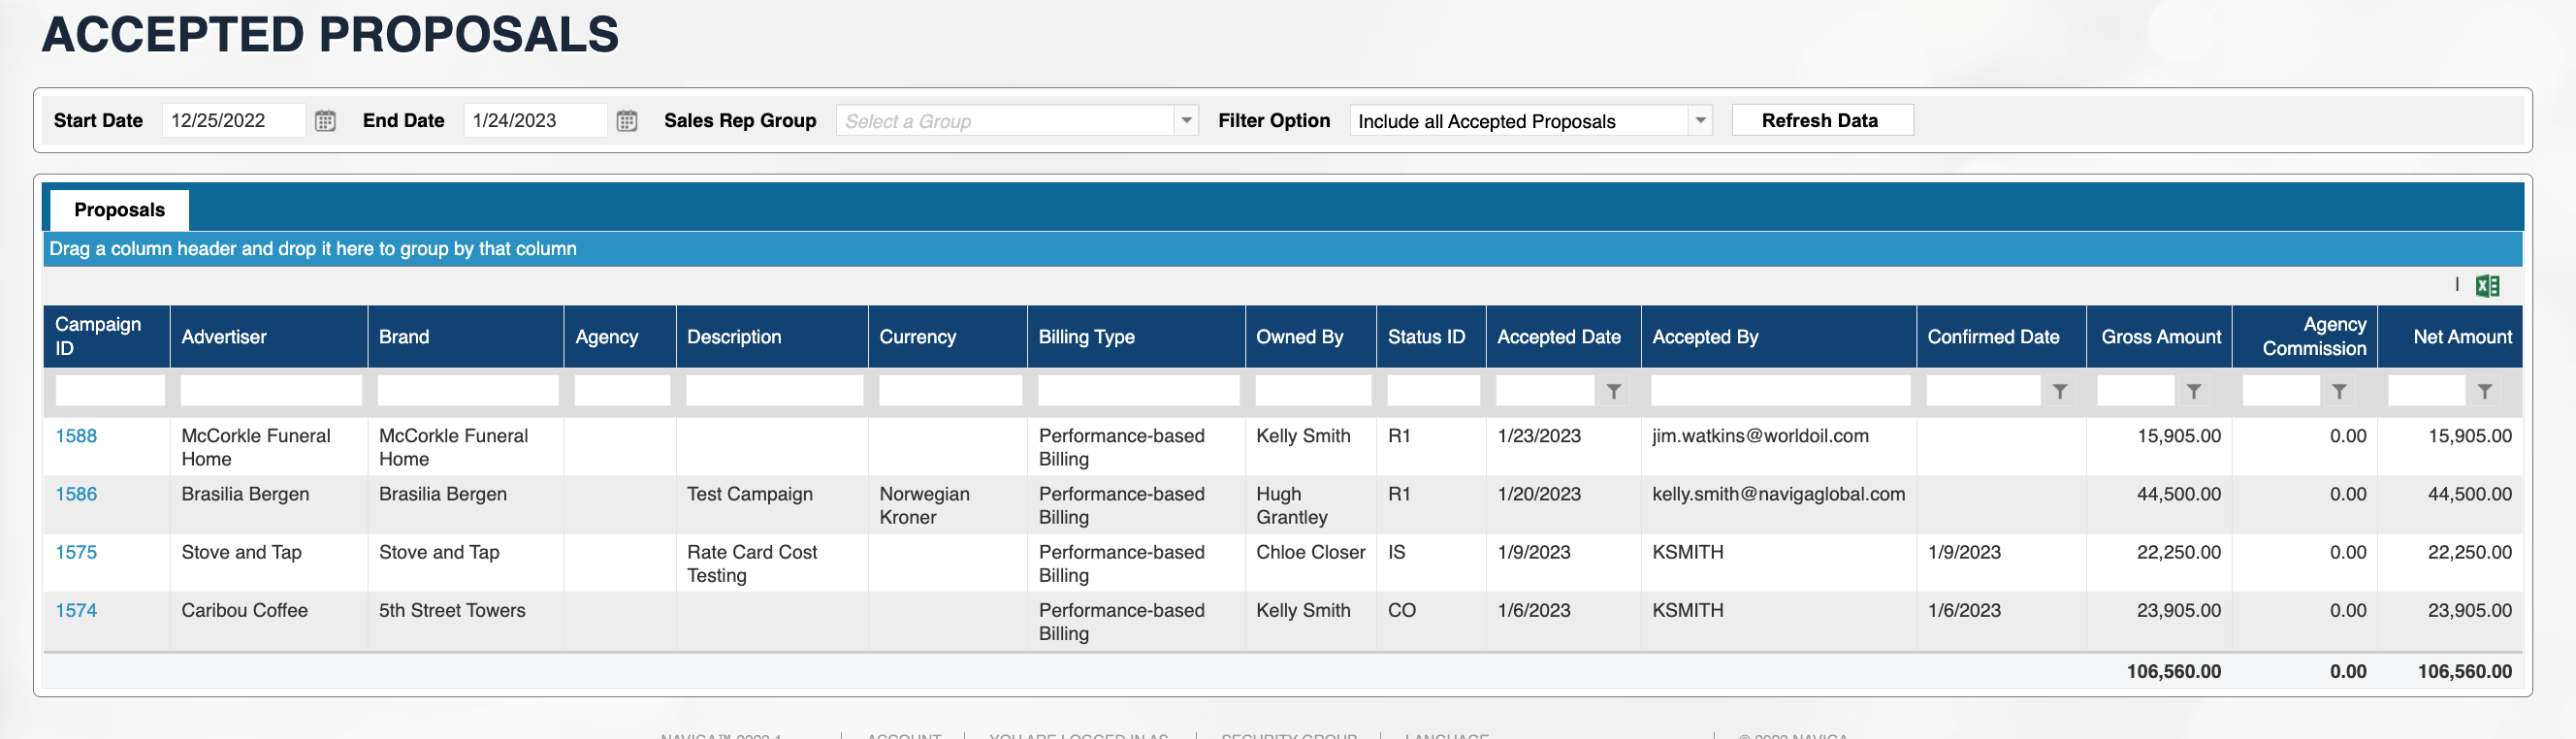Open the Confirmed Date filter icon
Viewport: 2576px width, 739px height.
[2059, 391]
